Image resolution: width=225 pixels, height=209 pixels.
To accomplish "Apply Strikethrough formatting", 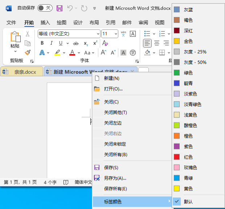I will tap(76, 43).
